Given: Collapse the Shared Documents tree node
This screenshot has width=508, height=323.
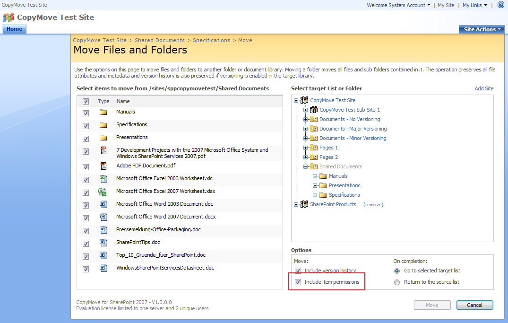Looking at the screenshot, I should click(305, 166).
